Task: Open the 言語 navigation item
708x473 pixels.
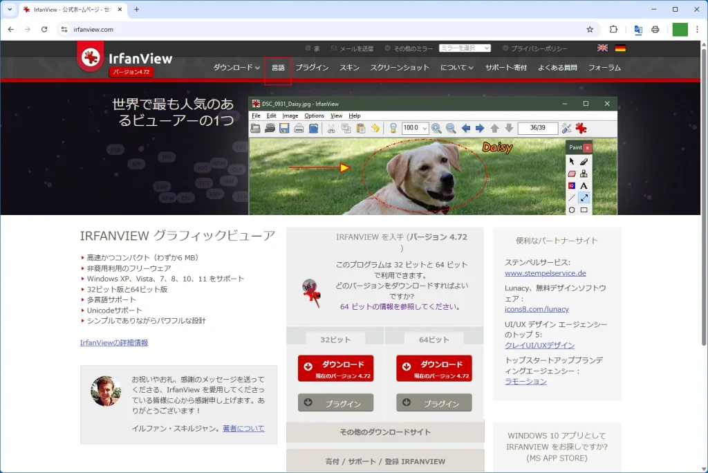Action: point(278,68)
